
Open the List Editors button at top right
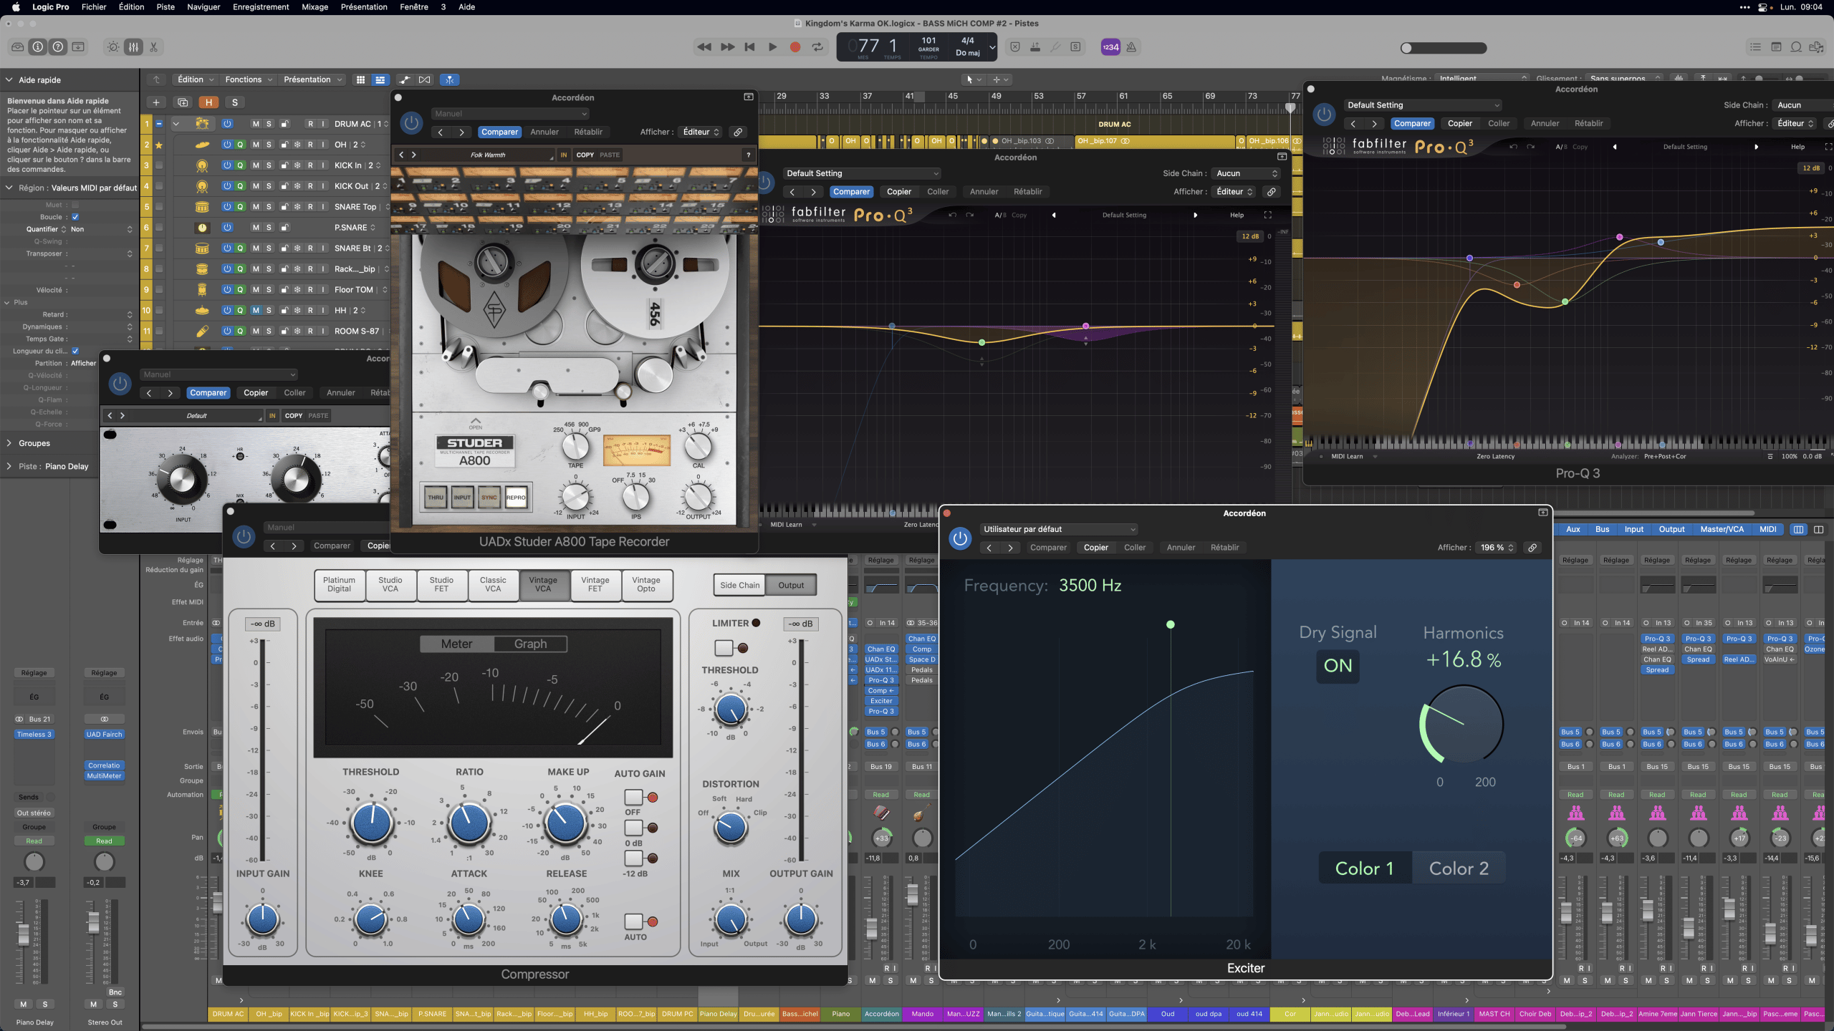tap(1755, 47)
